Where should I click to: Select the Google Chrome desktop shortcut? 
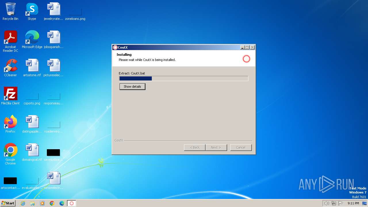tap(10, 154)
